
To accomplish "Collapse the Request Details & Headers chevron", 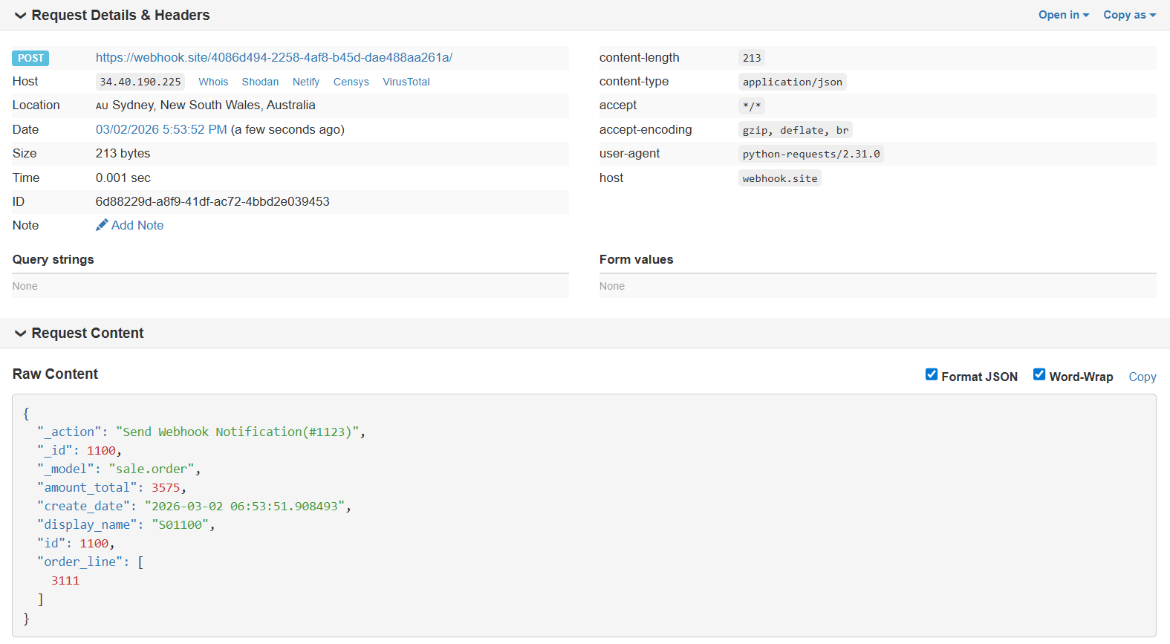I will (x=20, y=16).
